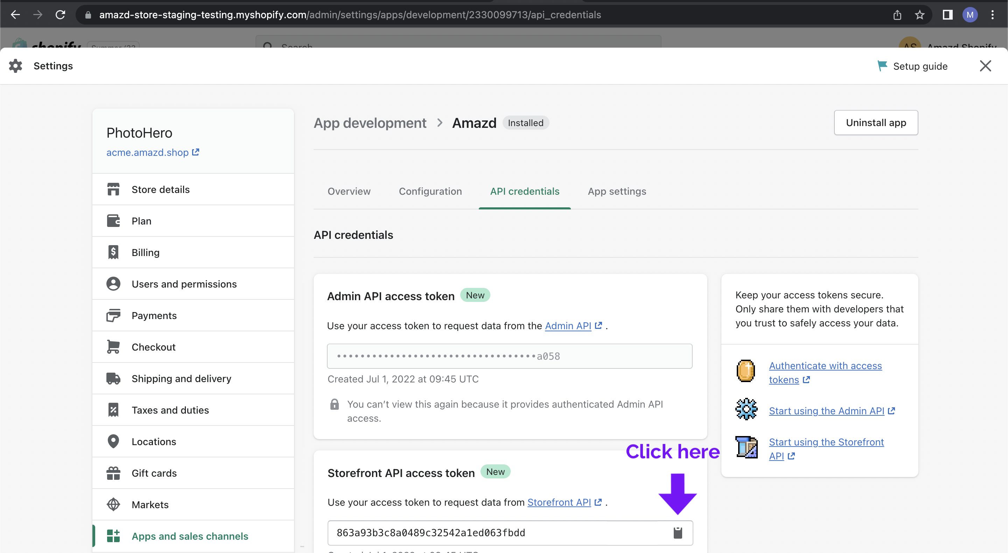This screenshot has height=553, width=1008.
Task: Open Markets settings
Action: point(193,504)
